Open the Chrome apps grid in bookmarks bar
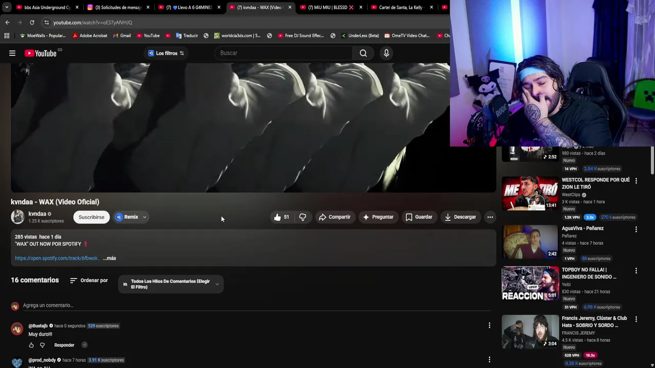The height and width of the screenshot is (368, 655). 7,36
